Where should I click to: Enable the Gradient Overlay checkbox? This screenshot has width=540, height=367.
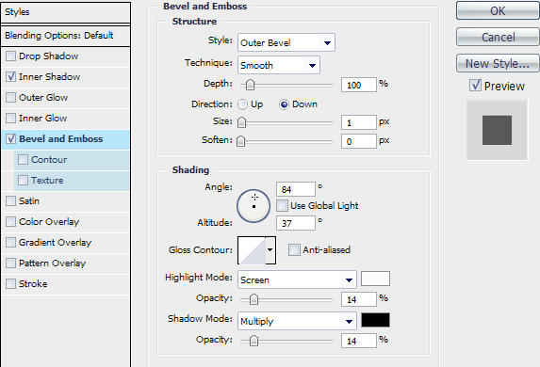coord(11,242)
